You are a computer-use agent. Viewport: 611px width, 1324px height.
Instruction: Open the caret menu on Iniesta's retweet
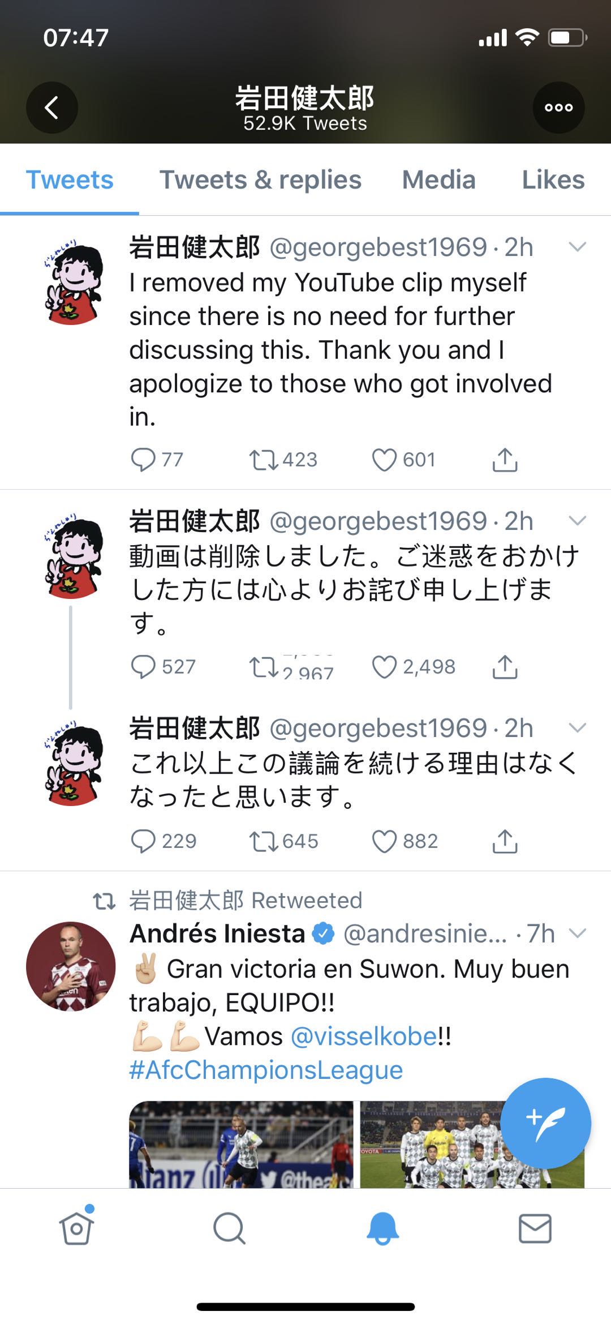point(578,931)
